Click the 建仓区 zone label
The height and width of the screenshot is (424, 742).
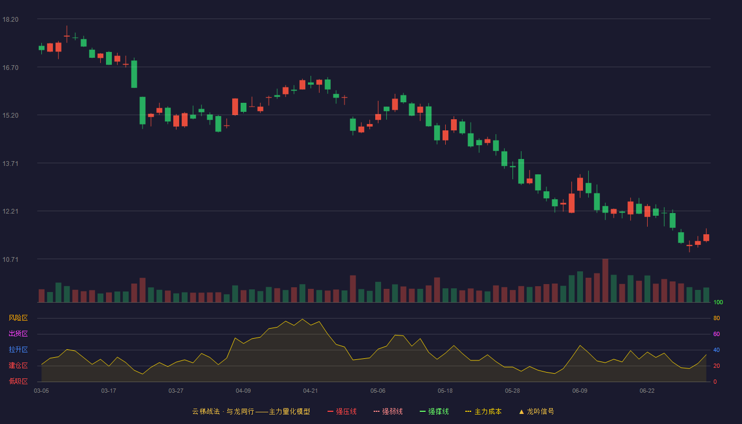(x=18, y=366)
